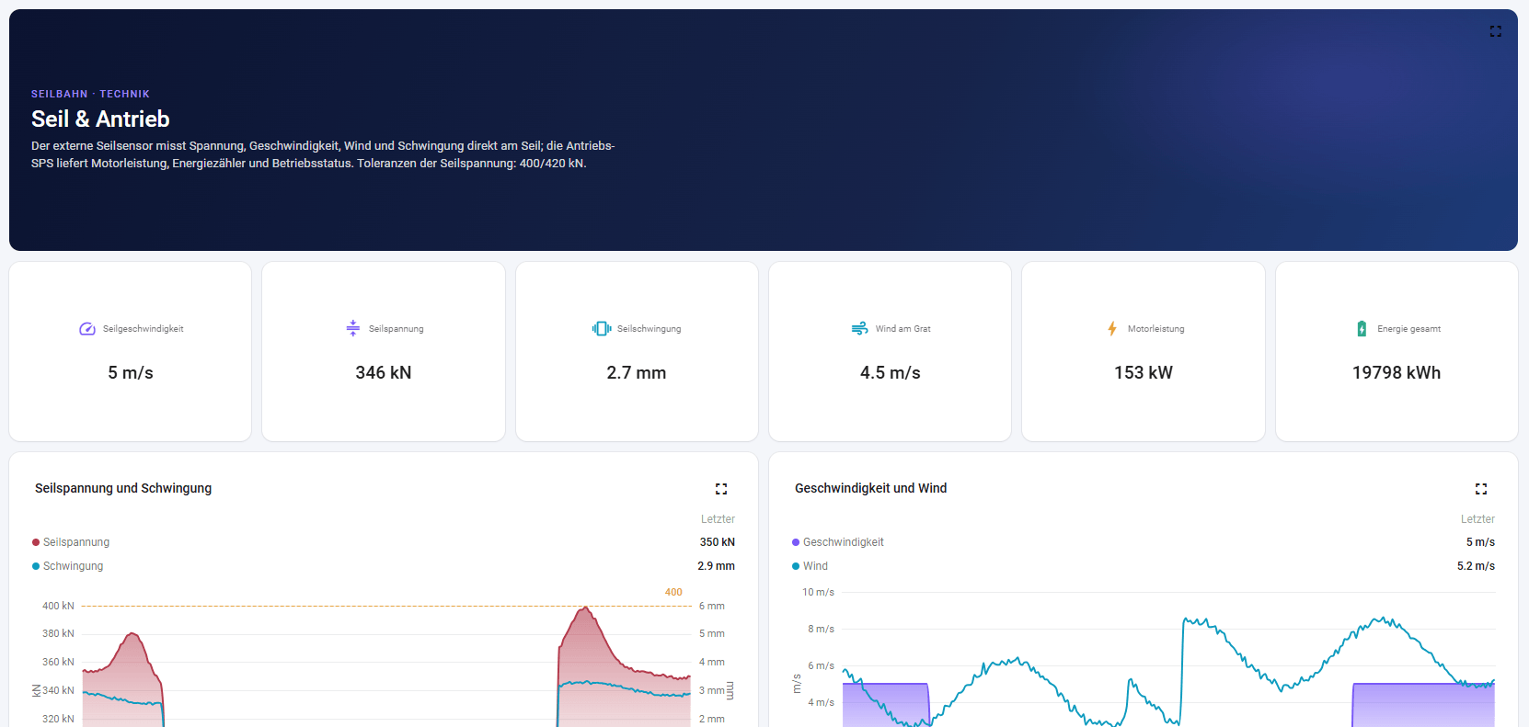1529x727 pixels.
Task: Click the Seilspannung und Schwingung chart title
Action: [123, 488]
